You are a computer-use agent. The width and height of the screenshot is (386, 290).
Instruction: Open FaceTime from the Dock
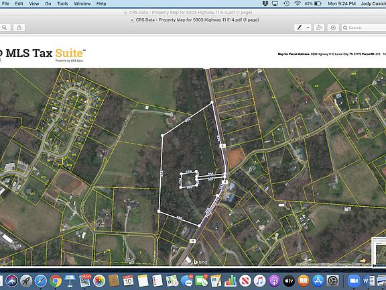pos(201,281)
